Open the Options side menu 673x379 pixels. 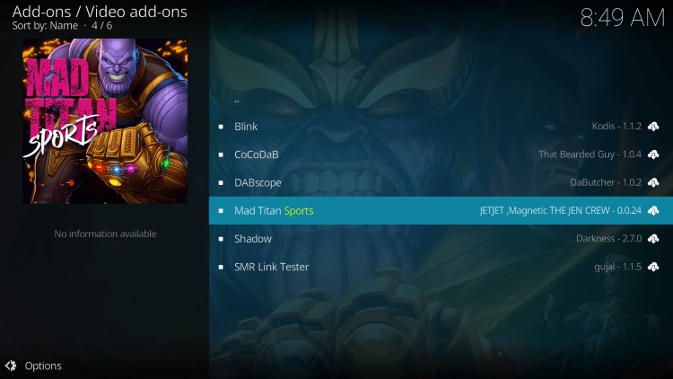33,366
